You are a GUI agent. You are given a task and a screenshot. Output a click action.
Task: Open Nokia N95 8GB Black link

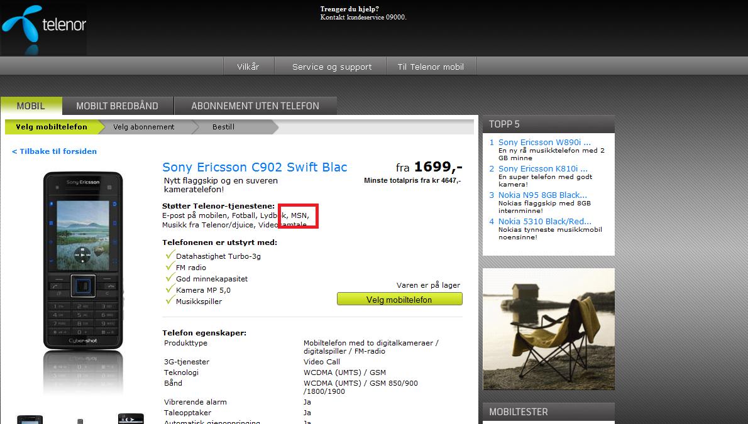coord(542,195)
